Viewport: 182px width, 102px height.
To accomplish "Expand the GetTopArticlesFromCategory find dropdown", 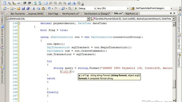I will [171, 8].
